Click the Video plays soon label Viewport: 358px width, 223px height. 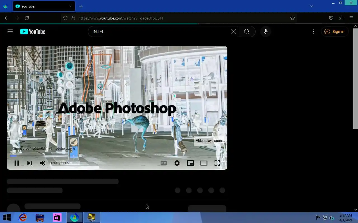(209, 141)
